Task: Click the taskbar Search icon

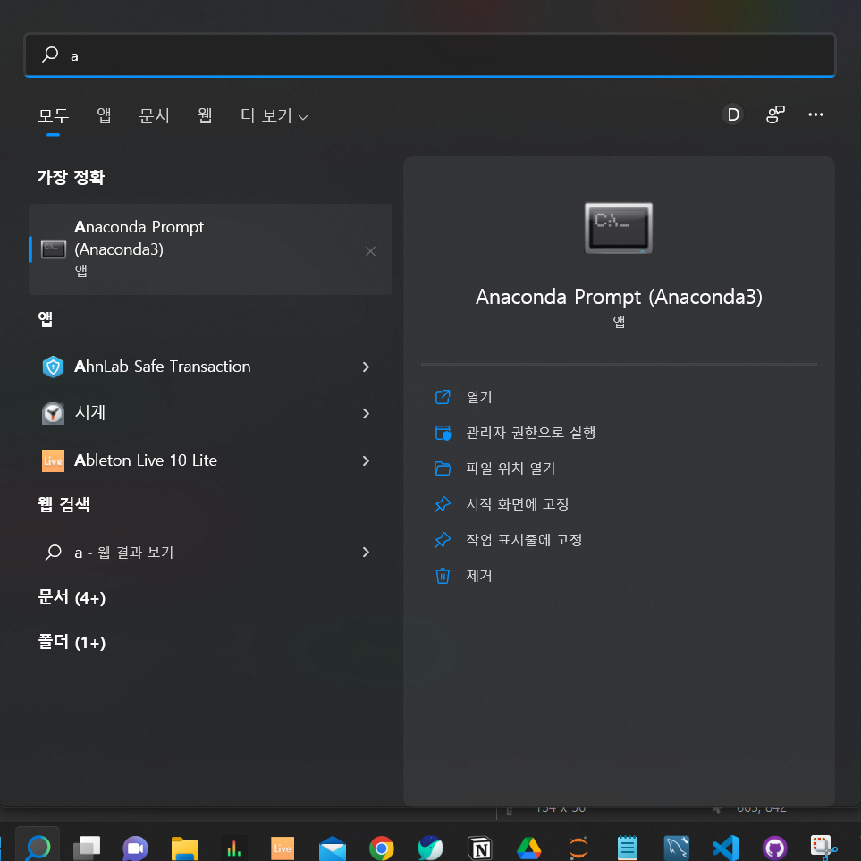Action: tap(38, 848)
